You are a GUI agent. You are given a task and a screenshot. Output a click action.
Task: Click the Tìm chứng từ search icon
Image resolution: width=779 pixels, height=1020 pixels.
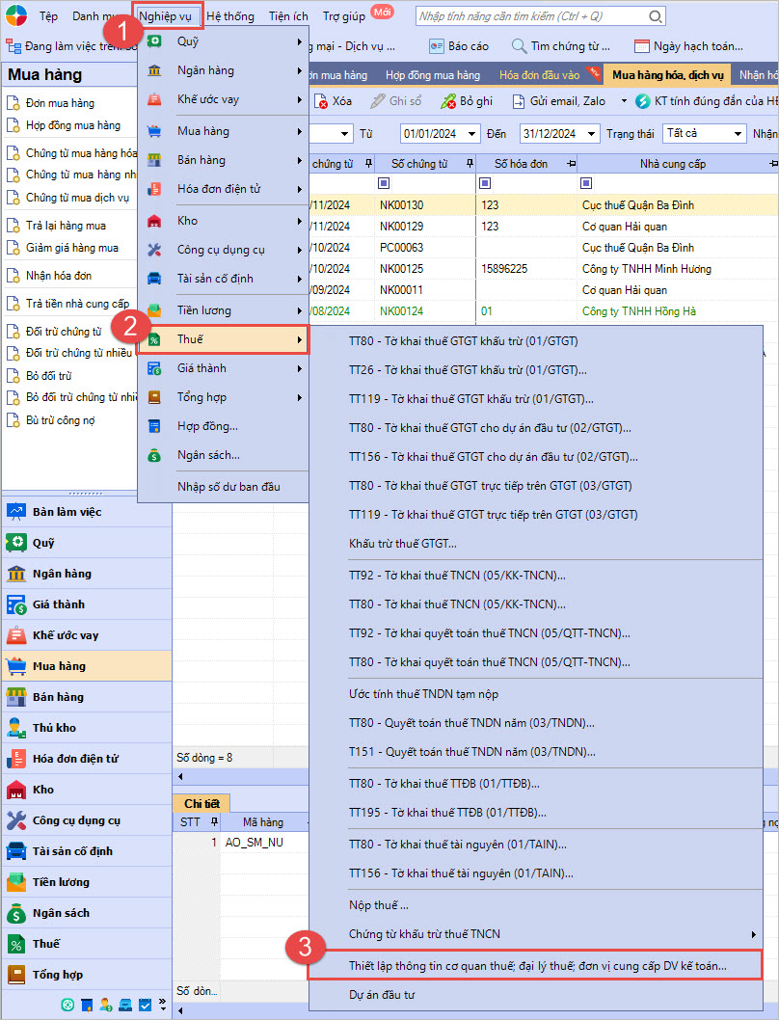coord(519,46)
